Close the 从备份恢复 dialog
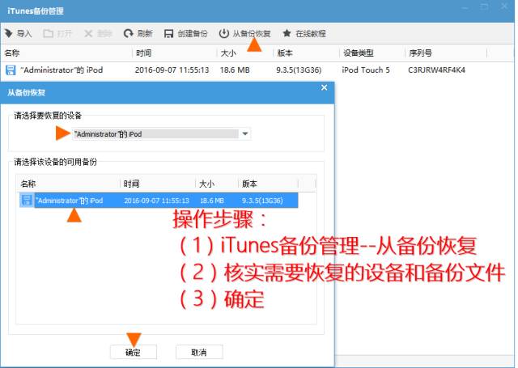Viewport: 518px width, 368px height. coord(324,87)
